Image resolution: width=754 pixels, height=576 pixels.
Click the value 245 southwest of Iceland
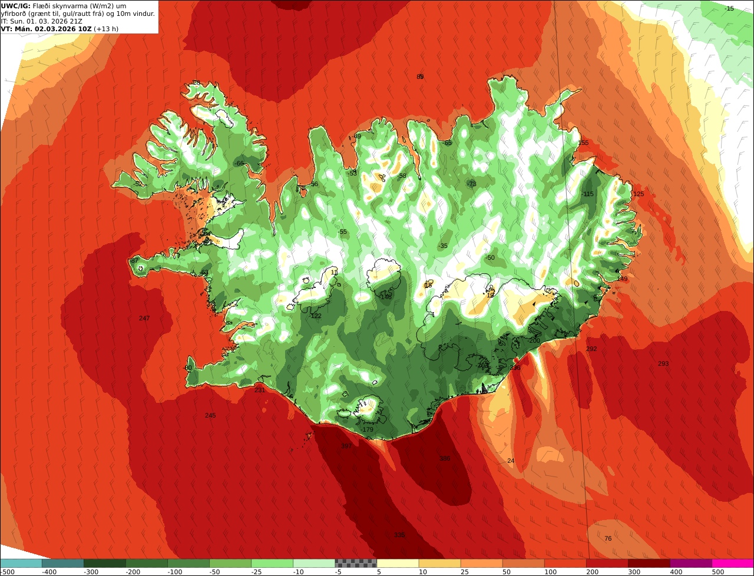[210, 415]
